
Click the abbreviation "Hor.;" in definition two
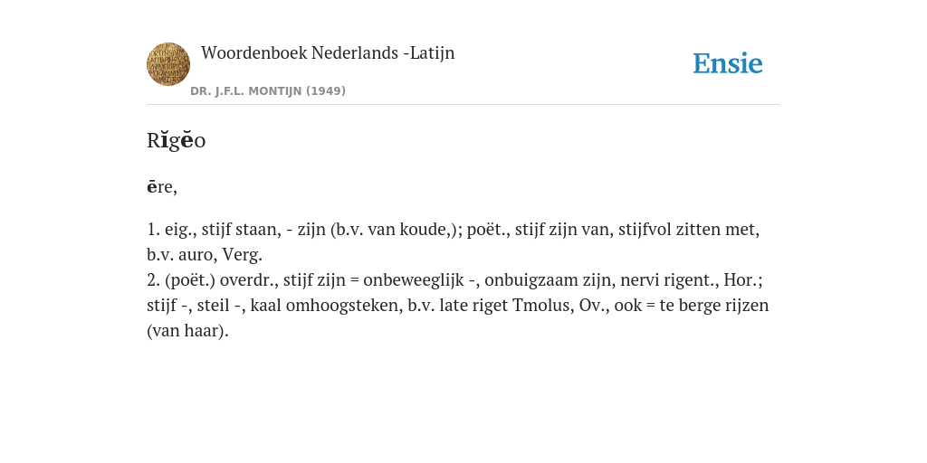[x=743, y=280]
